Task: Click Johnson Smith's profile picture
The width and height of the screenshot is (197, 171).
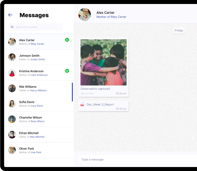Action: tap(12, 57)
